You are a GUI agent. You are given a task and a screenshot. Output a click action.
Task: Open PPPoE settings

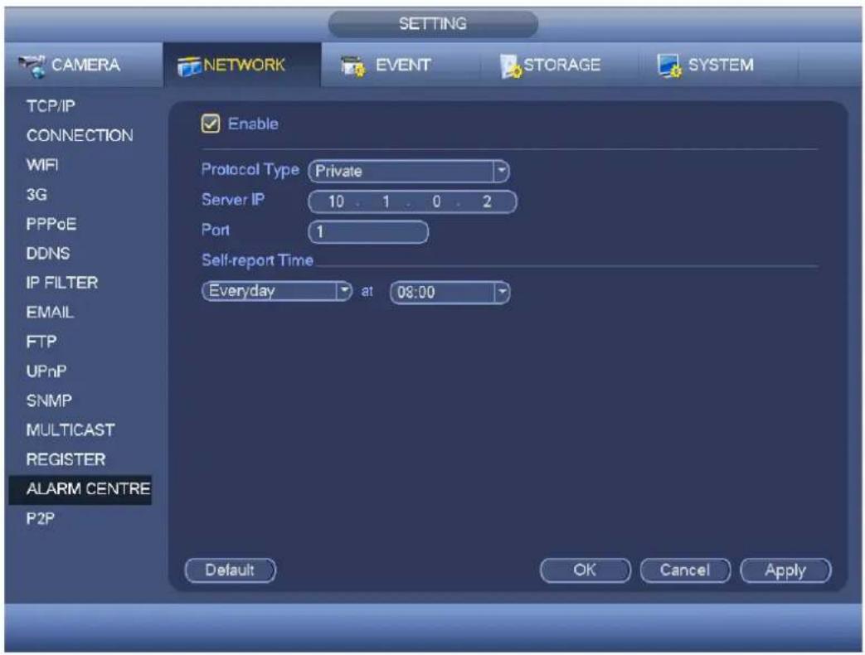pos(51,224)
